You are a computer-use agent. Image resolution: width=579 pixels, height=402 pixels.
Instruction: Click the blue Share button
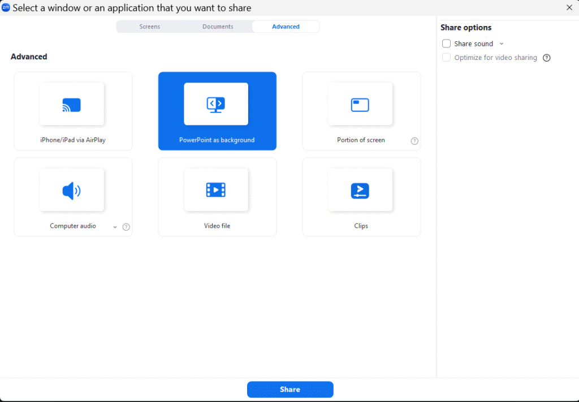tap(290, 390)
